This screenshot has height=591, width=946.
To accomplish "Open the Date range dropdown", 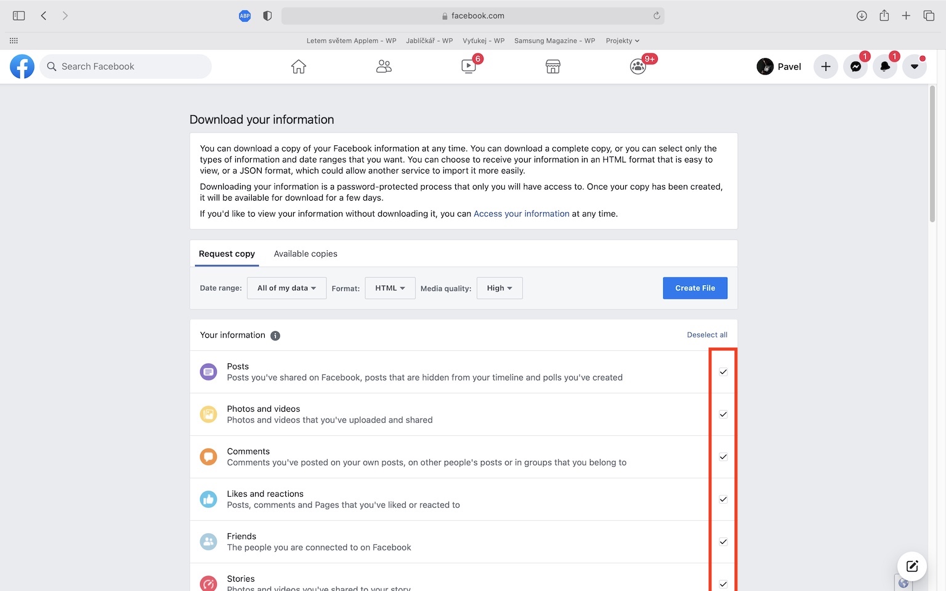I will (x=286, y=288).
